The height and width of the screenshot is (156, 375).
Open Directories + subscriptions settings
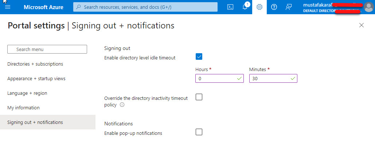tap(35, 64)
